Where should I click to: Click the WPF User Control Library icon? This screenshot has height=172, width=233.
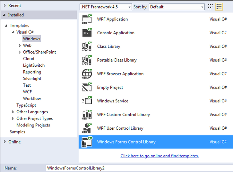click(87, 128)
